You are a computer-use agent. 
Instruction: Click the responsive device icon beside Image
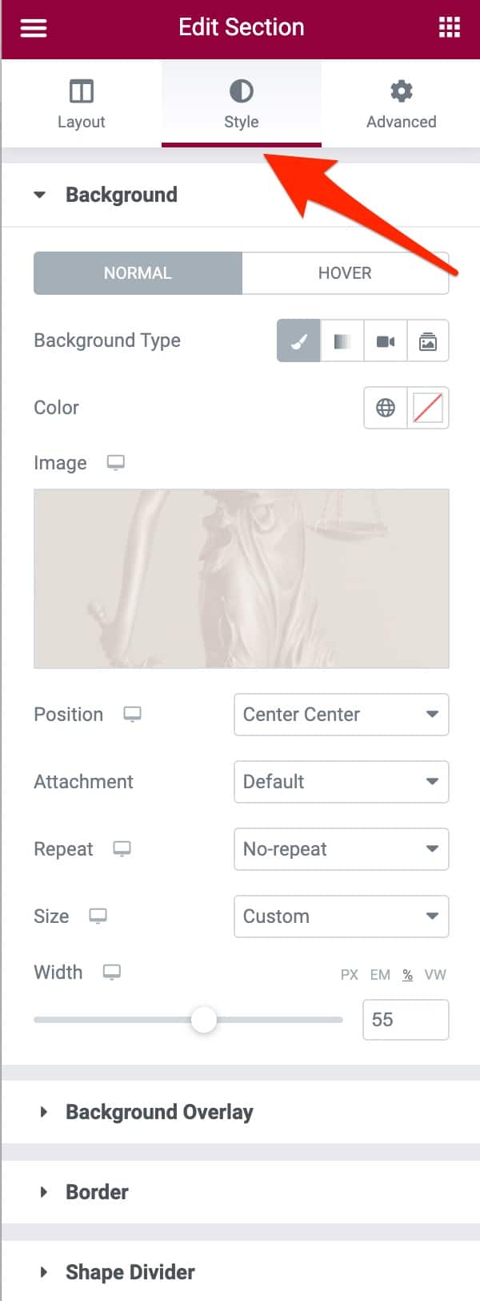tap(116, 463)
